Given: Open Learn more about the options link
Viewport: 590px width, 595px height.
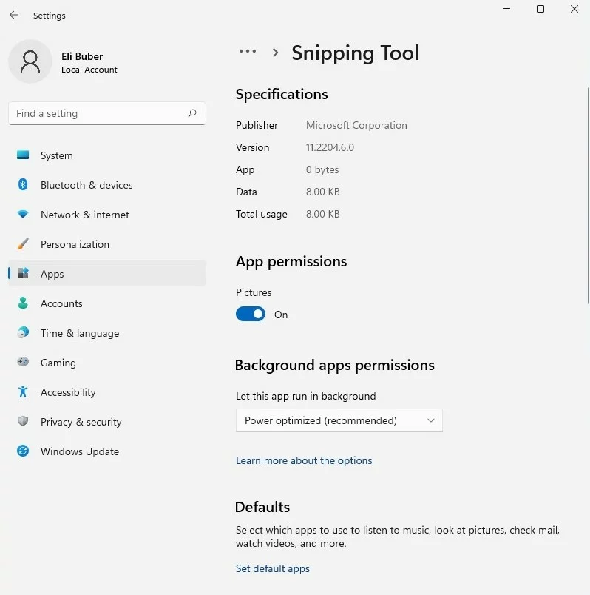Looking at the screenshot, I should click(x=304, y=460).
